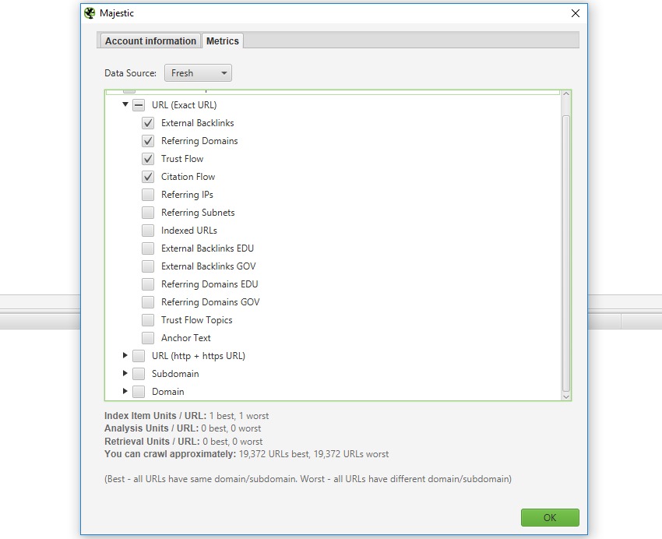The height and width of the screenshot is (539, 662).
Task: Check the URL (http + https URL) checkbox
Action: pos(139,356)
